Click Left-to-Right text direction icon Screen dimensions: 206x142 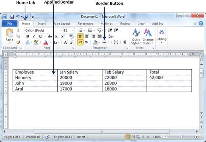(81, 42)
